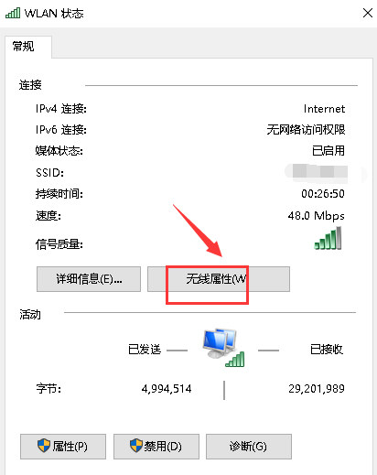Viewport: 377px width, 475px height.
Task: Click the shield icon on 属性(P) button
Action: 44,446
